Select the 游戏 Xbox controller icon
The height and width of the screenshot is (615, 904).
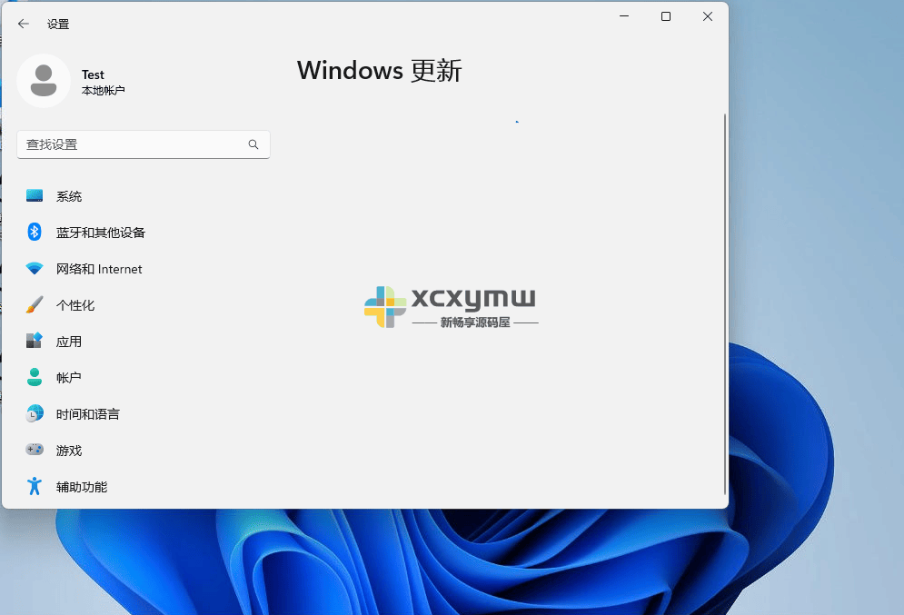pyautogui.click(x=33, y=450)
